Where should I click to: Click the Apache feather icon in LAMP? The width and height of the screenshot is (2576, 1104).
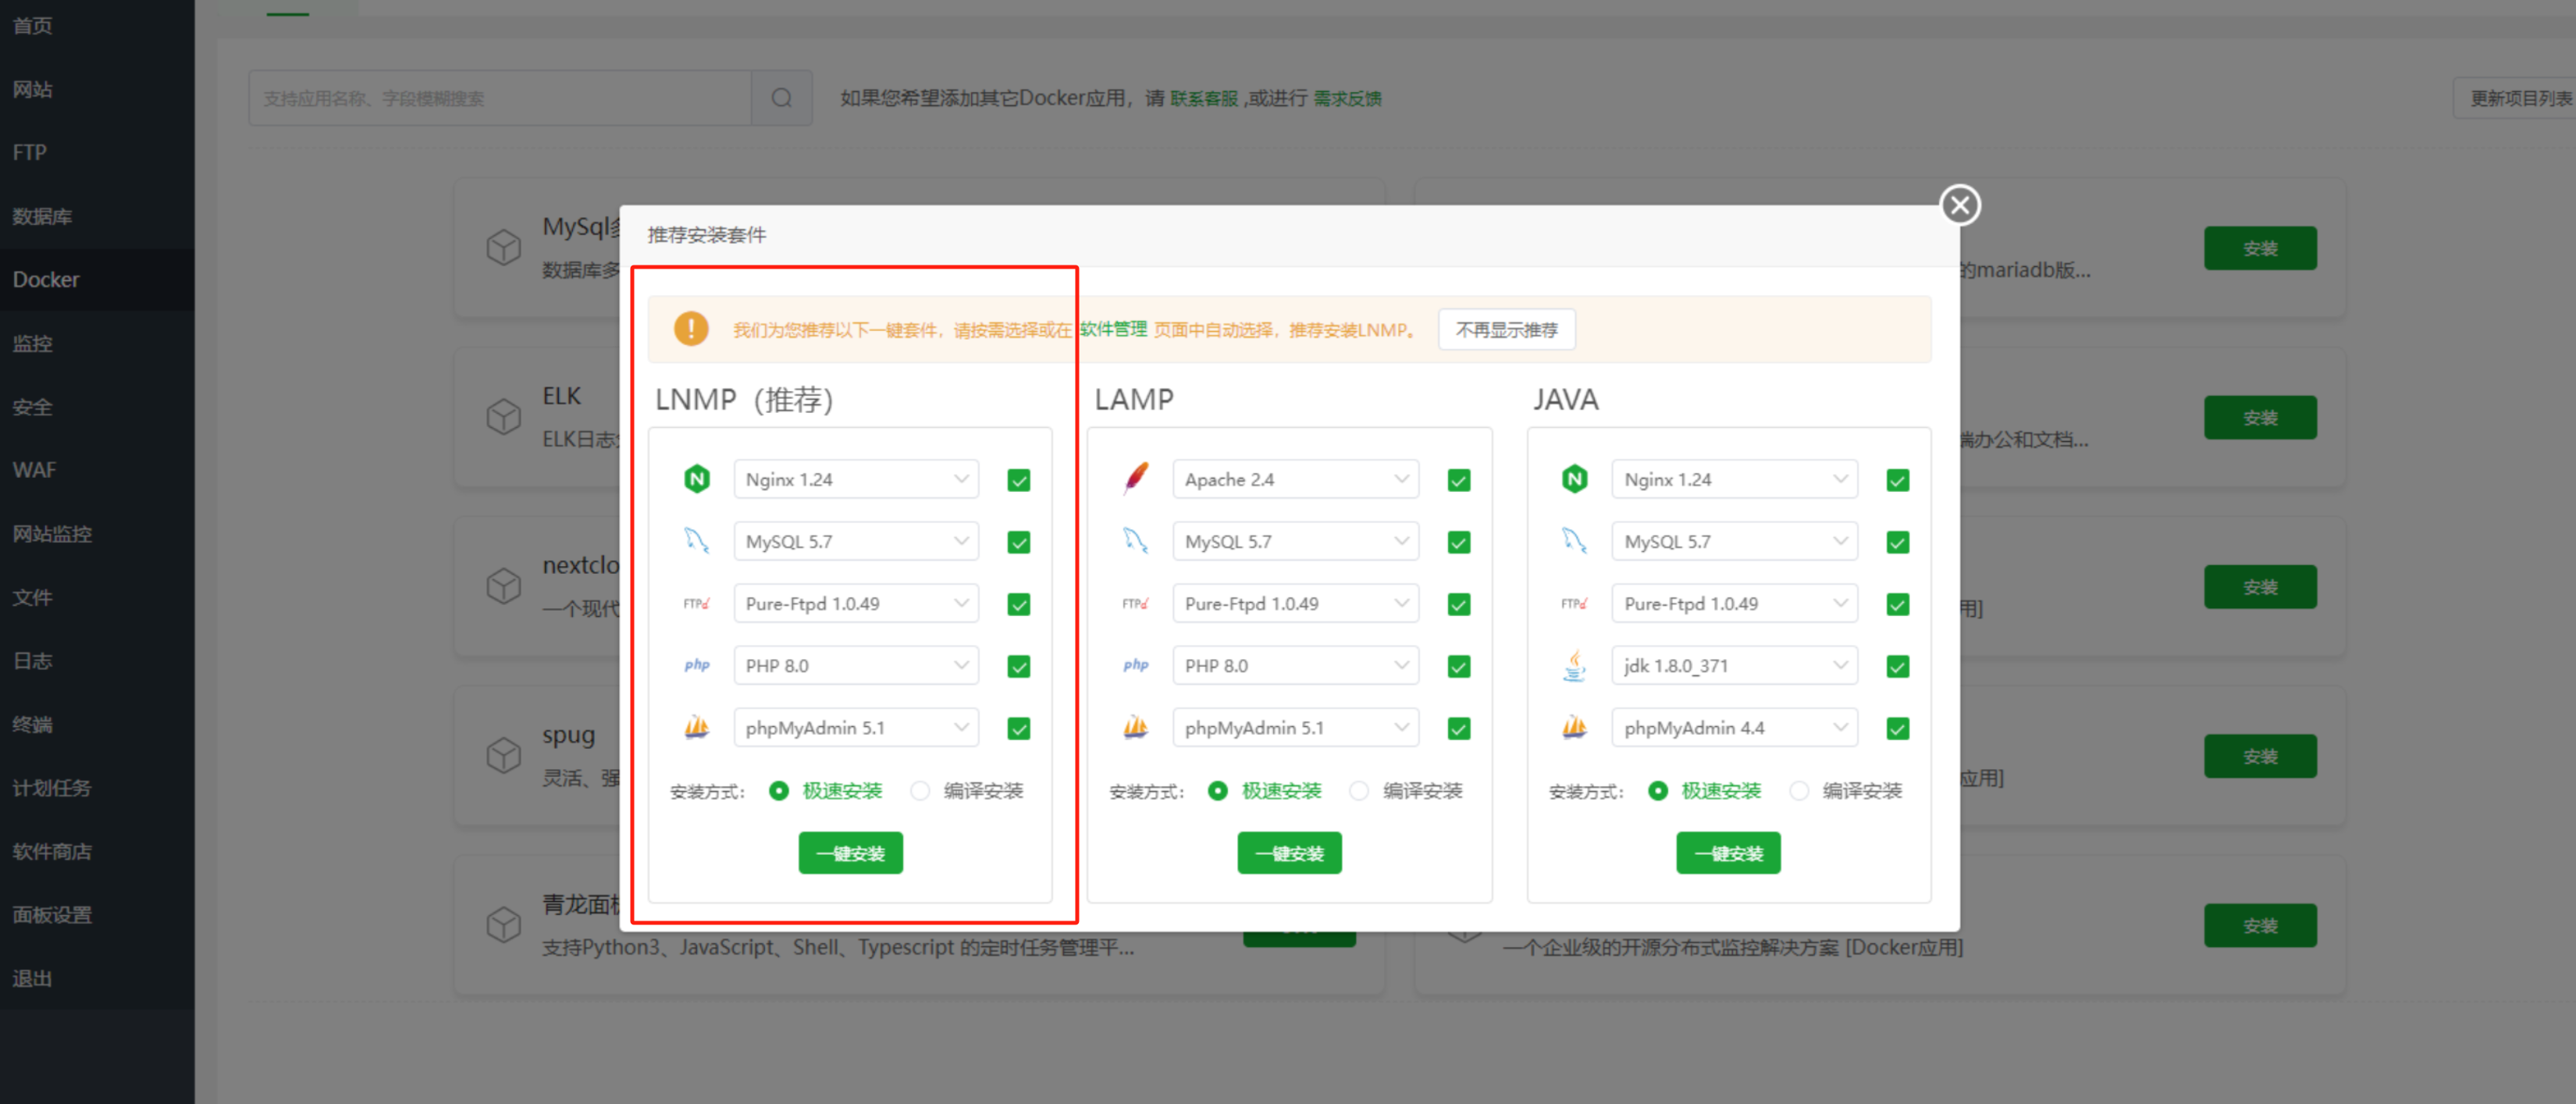(1136, 478)
